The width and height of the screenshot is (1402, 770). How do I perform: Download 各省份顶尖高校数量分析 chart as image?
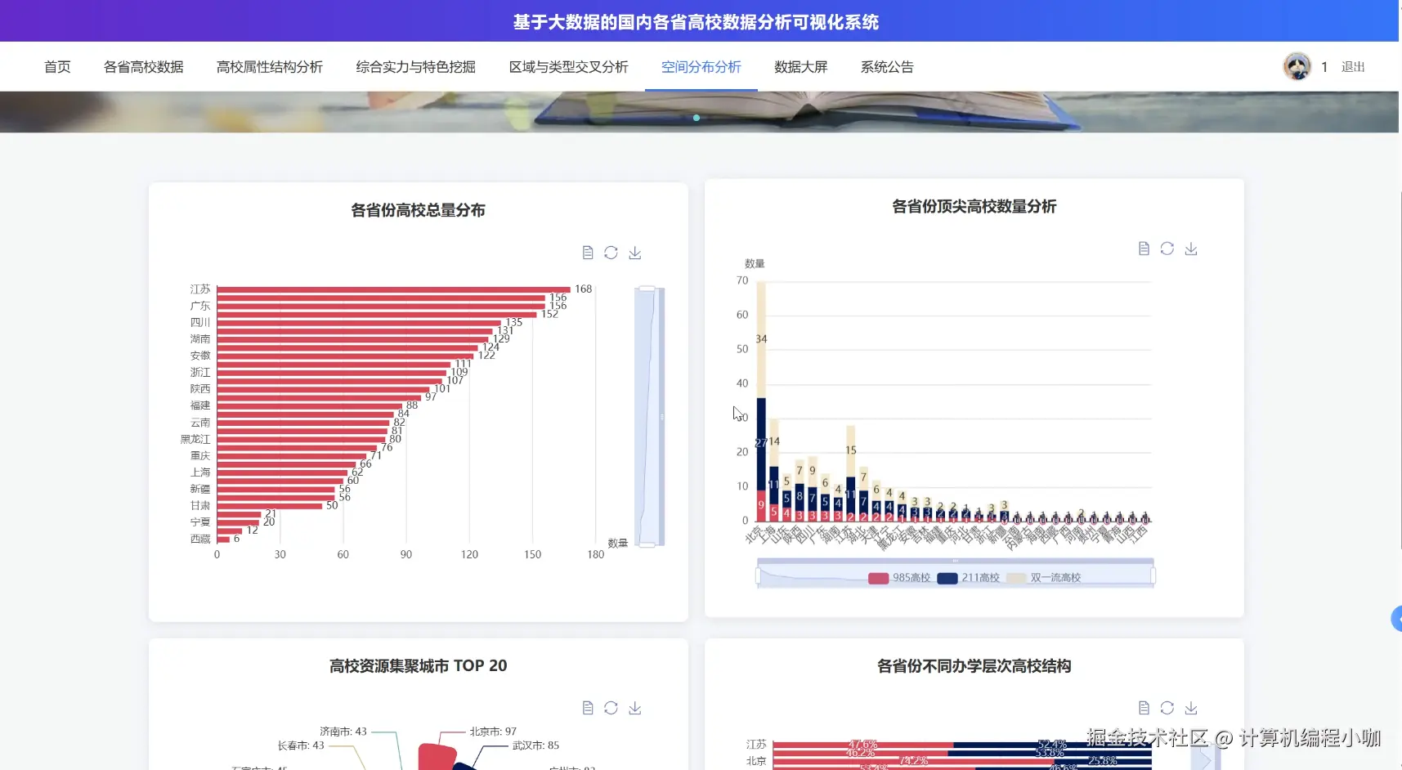coord(1192,248)
